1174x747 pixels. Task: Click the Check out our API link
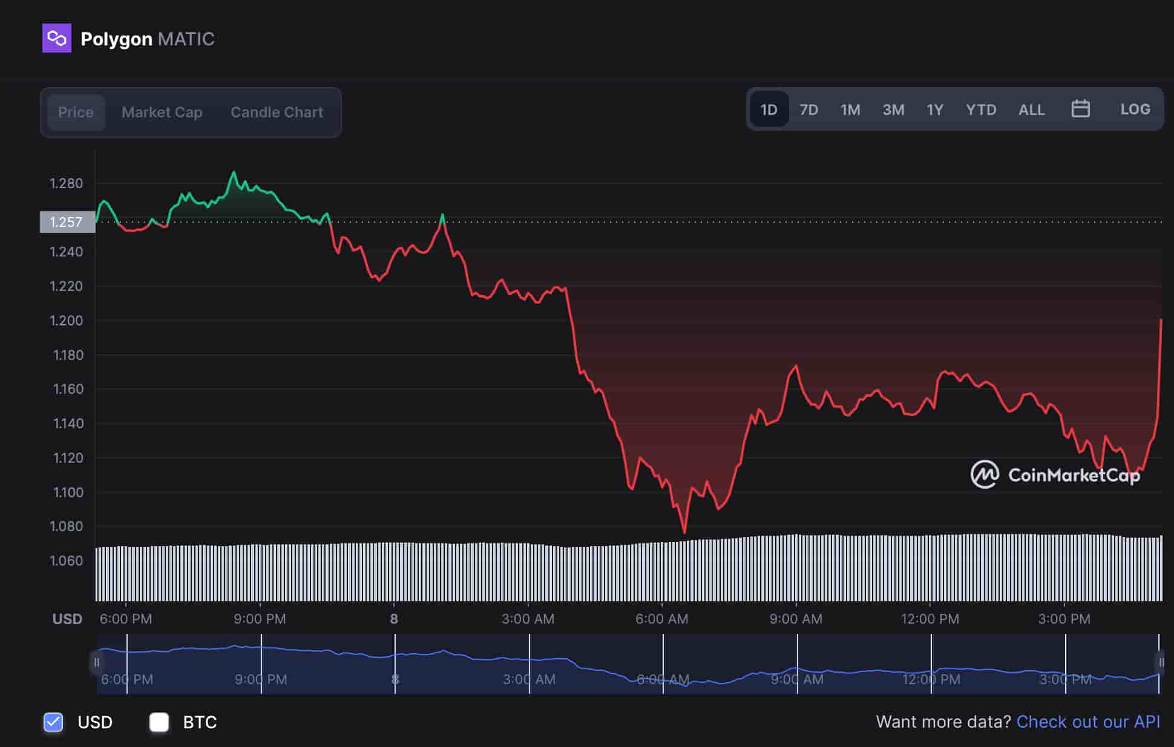point(1087,722)
